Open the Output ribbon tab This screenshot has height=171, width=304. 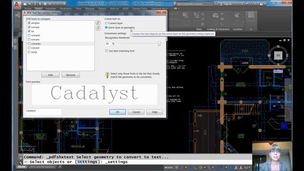coord(102,9)
